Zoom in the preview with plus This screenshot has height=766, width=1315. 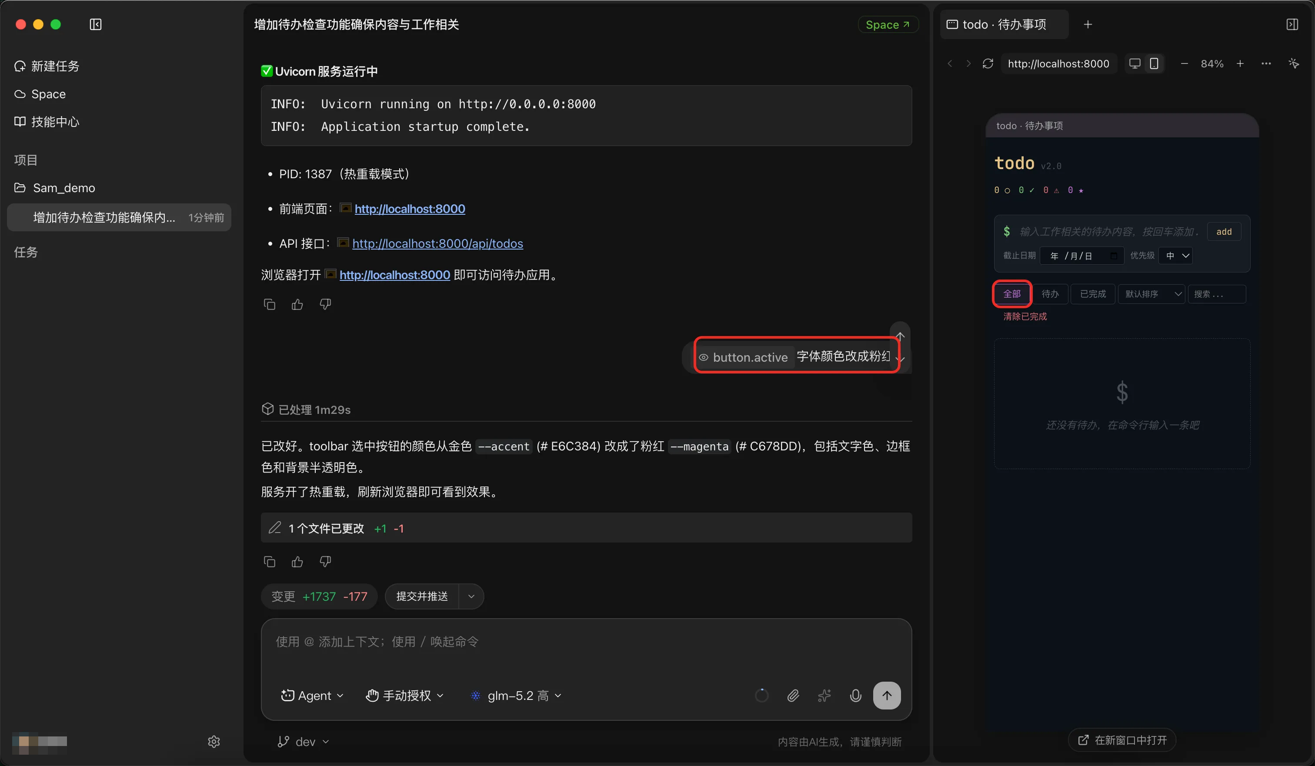(1240, 63)
